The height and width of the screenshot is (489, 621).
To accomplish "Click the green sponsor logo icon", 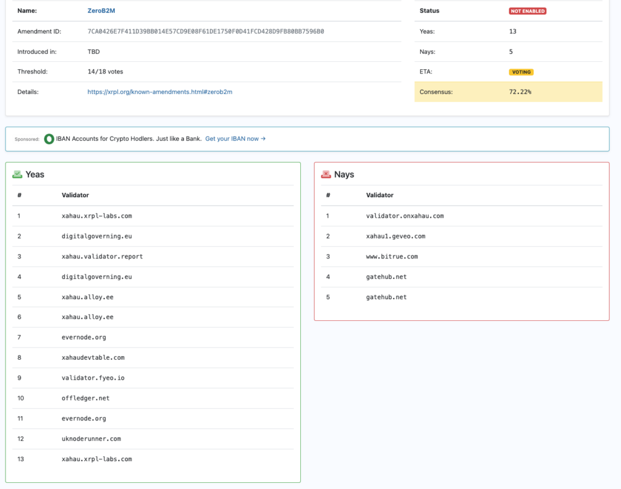I will pos(49,139).
